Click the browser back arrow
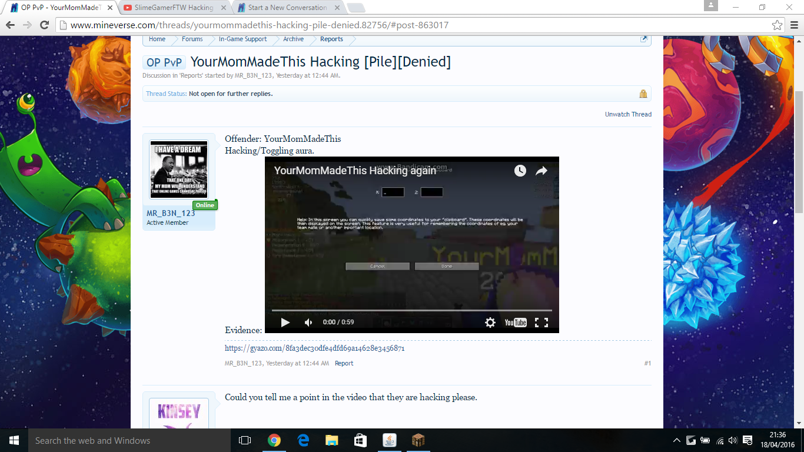The image size is (804, 452). pyautogui.click(x=10, y=25)
